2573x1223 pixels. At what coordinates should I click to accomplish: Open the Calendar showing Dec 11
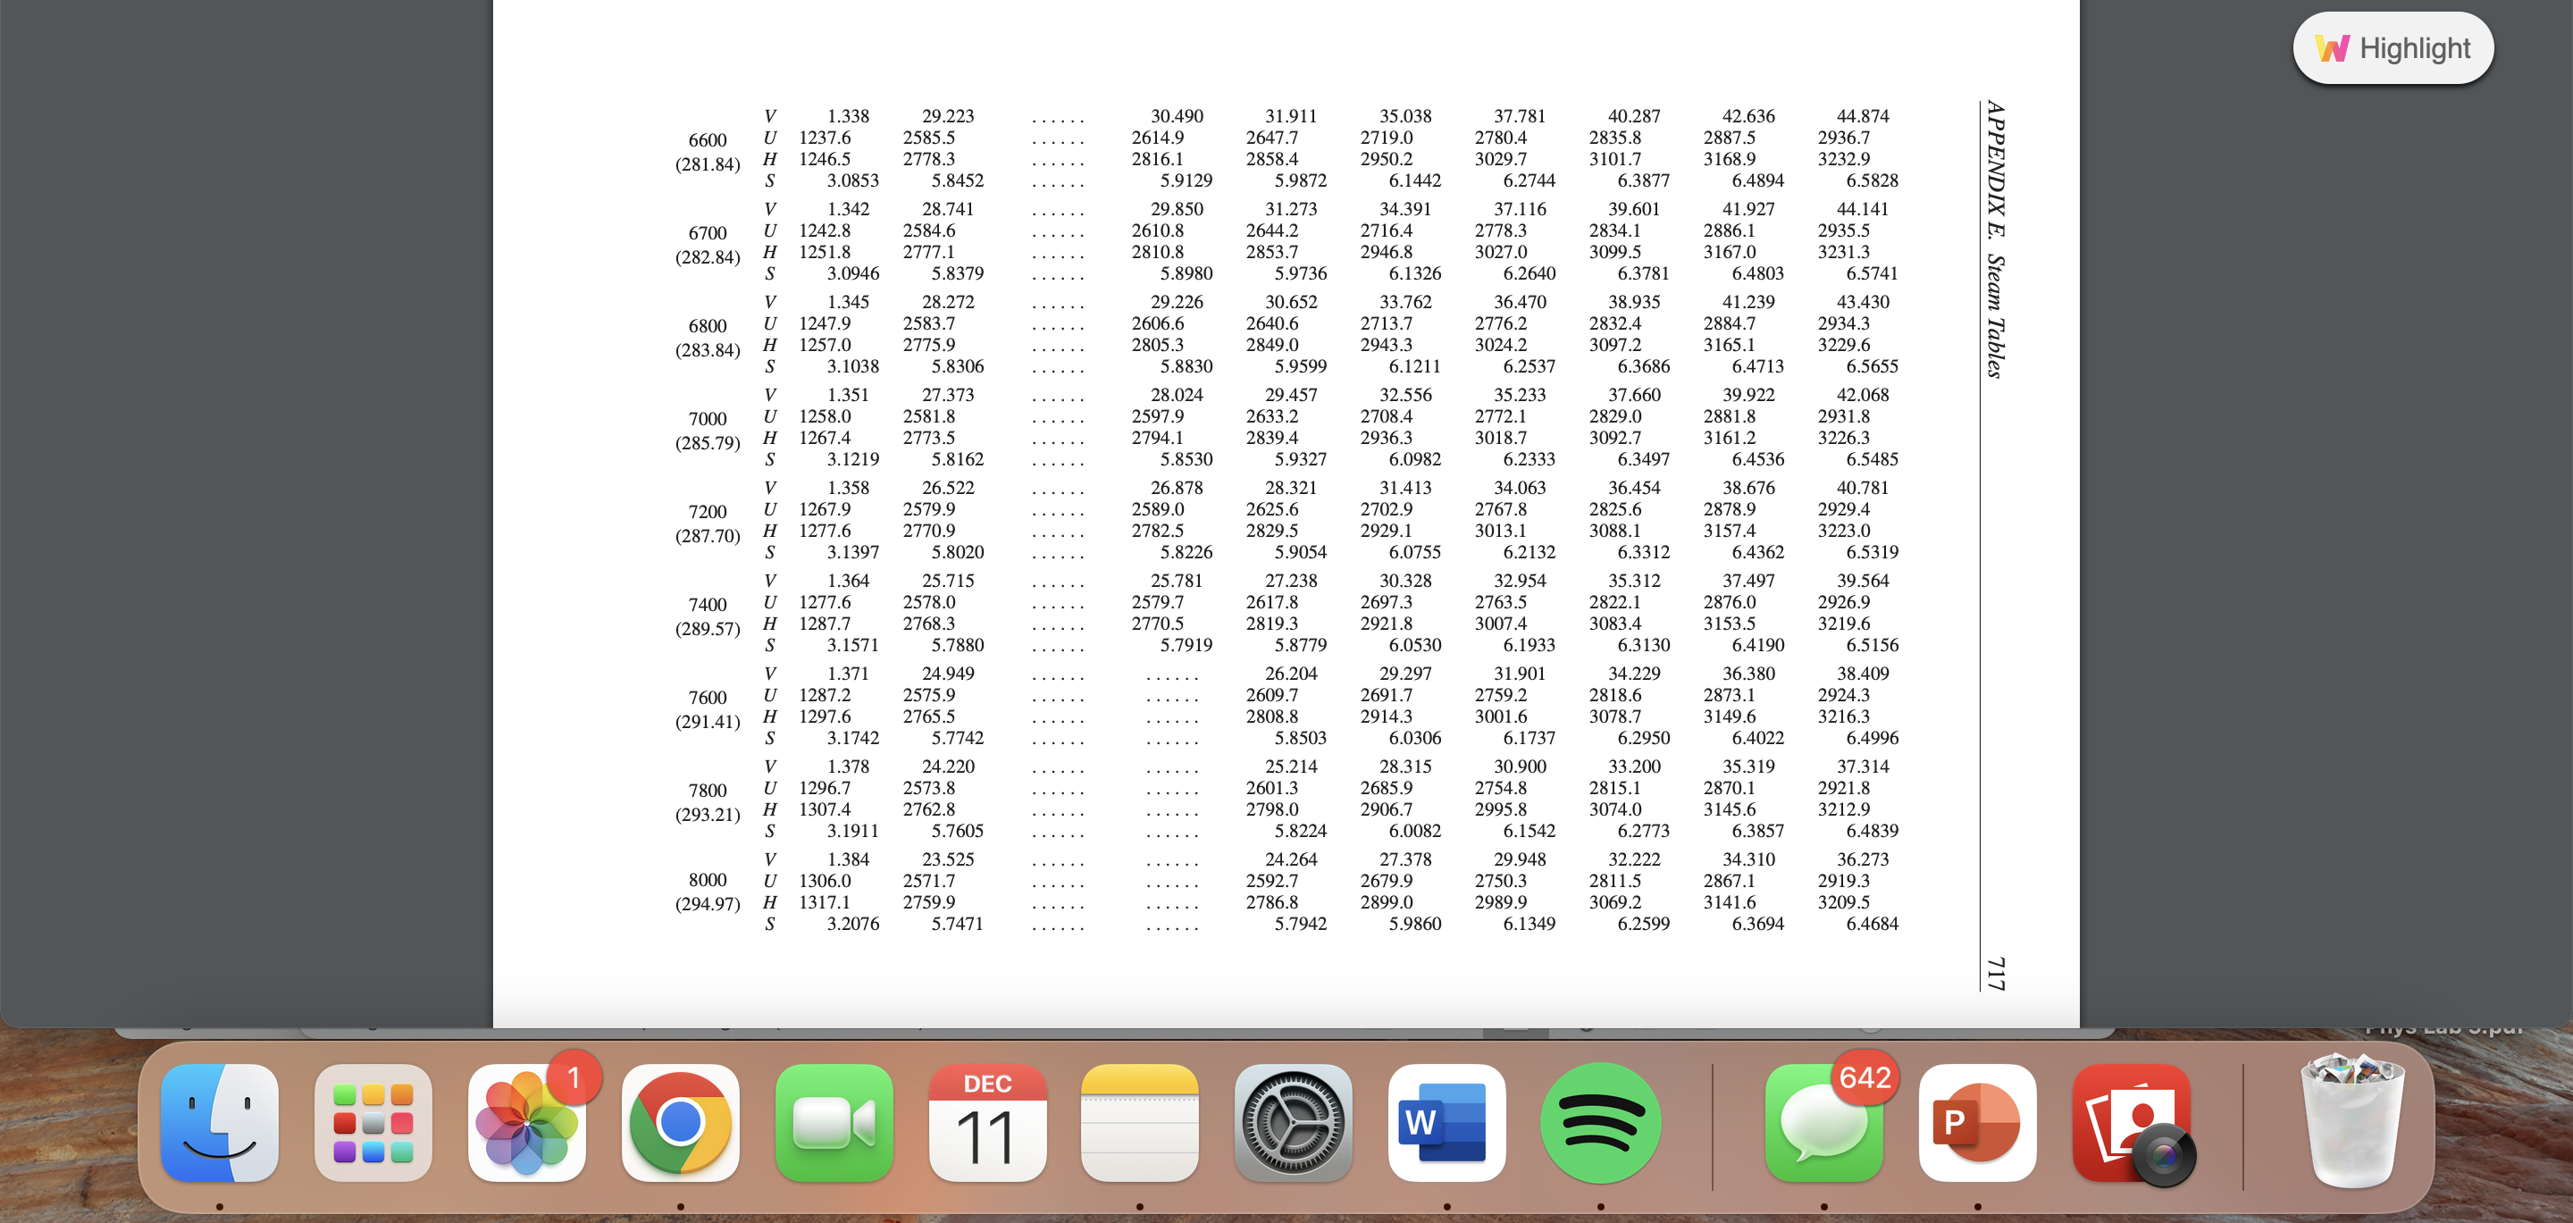coord(987,1122)
